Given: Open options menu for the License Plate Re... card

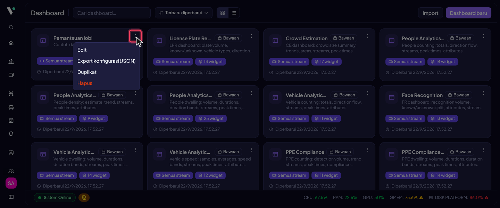Looking at the screenshot, I should pos(251,36).
